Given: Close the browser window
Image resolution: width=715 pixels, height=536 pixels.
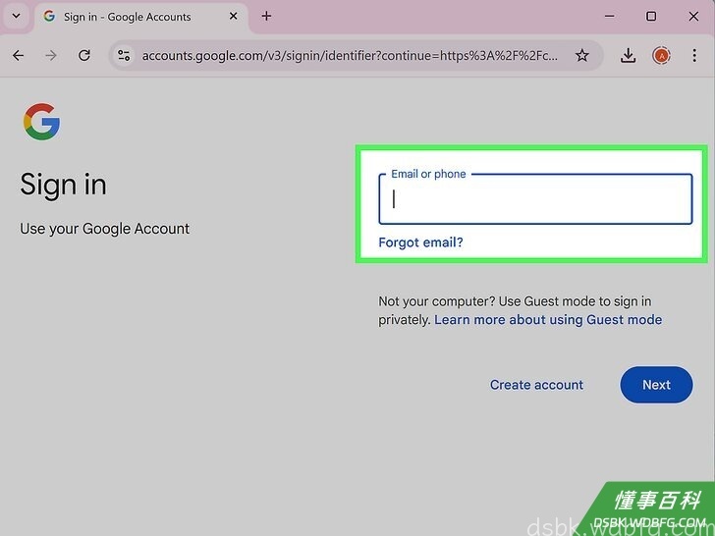Looking at the screenshot, I should click(x=693, y=17).
